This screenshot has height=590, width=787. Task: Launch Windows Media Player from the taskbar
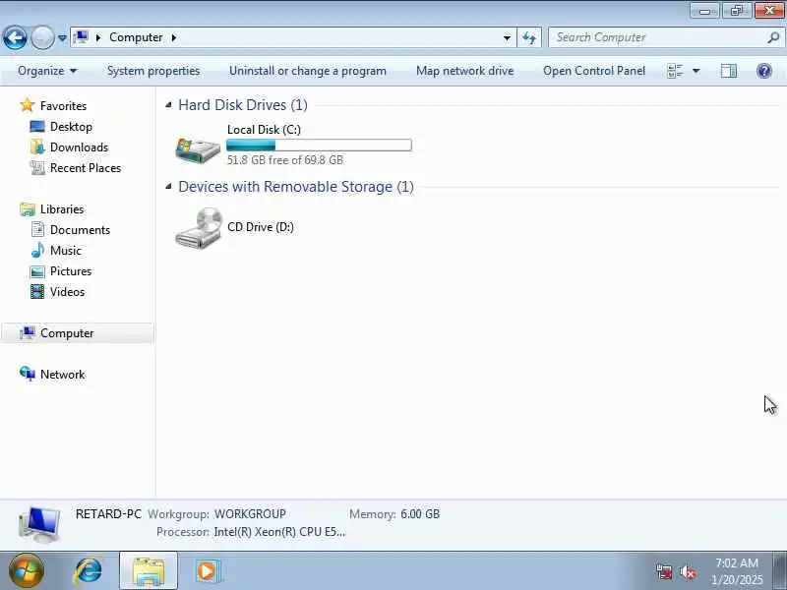pyautogui.click(x=208, y=571)
